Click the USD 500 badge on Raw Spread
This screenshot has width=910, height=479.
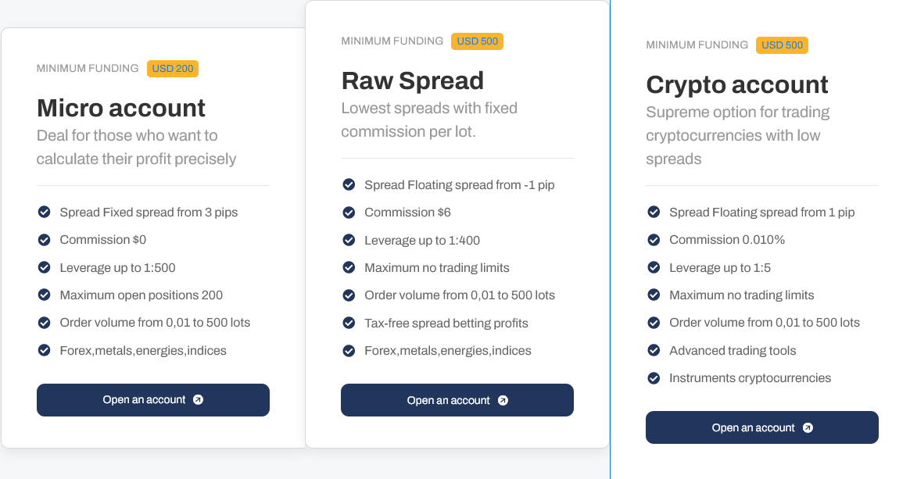477,41
